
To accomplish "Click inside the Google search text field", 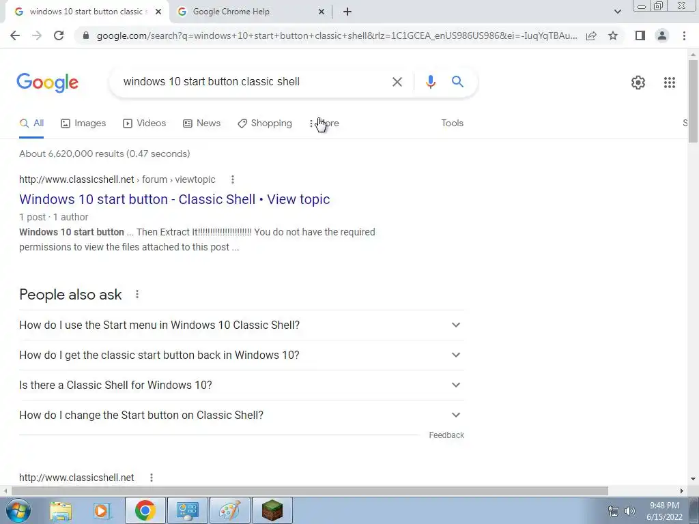I will (x=254, y=82).
